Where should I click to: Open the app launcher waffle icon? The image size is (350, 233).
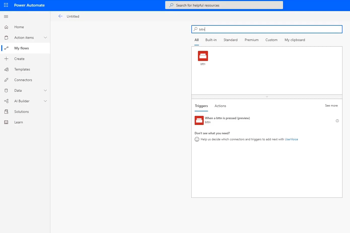point(6,5)
